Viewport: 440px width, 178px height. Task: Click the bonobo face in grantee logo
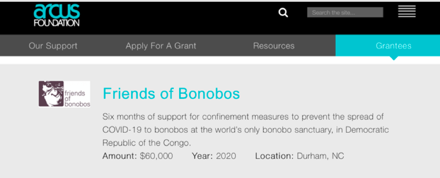pyautogui.click(x=51, y=94)
